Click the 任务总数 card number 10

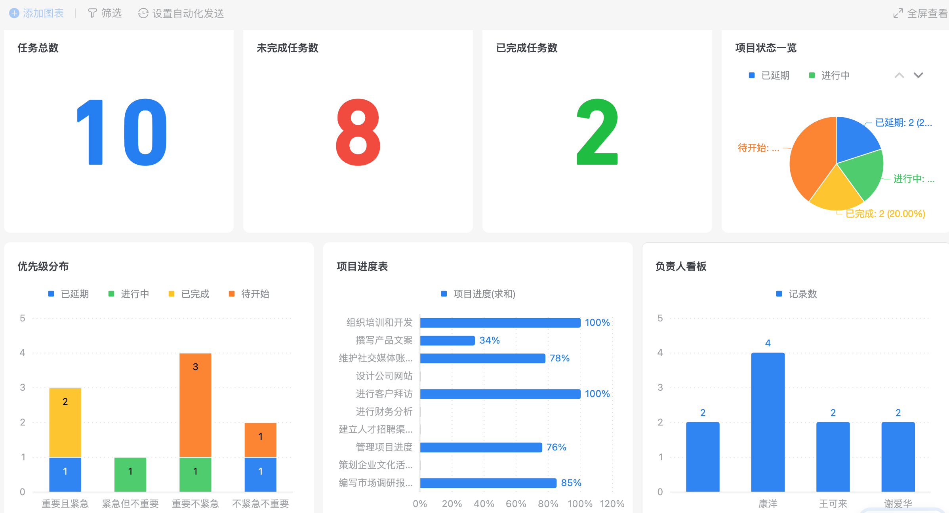122,133
